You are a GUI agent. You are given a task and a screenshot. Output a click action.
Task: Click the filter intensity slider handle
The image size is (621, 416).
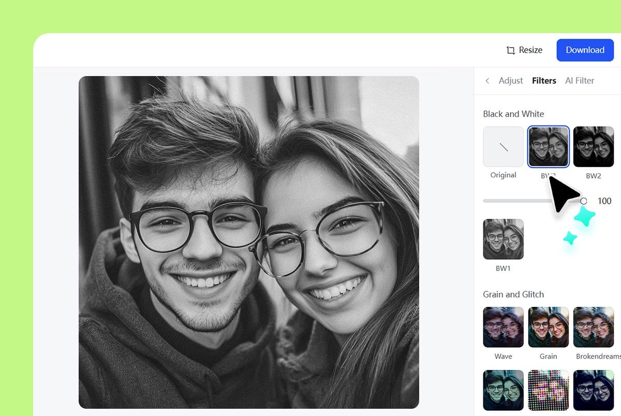(584, 201)
